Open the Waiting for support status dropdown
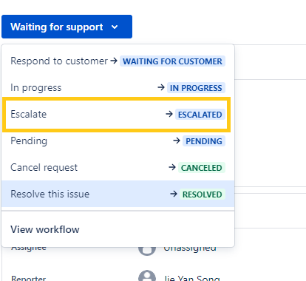 [67, 27]
